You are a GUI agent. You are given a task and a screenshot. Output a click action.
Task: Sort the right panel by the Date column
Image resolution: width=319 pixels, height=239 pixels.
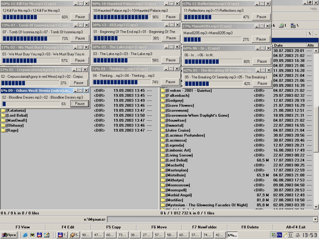[x=289, y=45]
